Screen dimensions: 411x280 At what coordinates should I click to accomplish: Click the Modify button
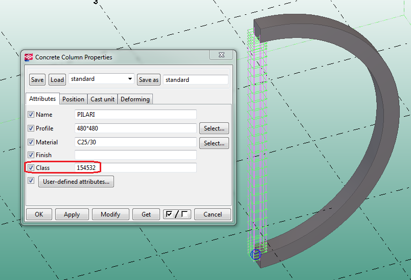click(x=110, y=214)
